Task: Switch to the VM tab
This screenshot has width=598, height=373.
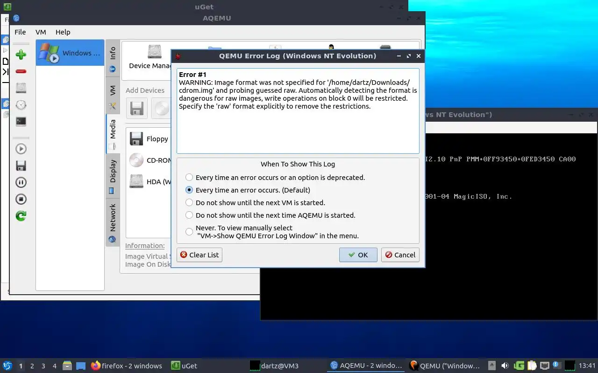Action: click(x=113, y=96)
